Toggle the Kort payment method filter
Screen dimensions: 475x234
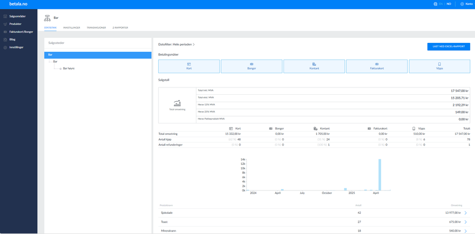(x=189, y=66)
